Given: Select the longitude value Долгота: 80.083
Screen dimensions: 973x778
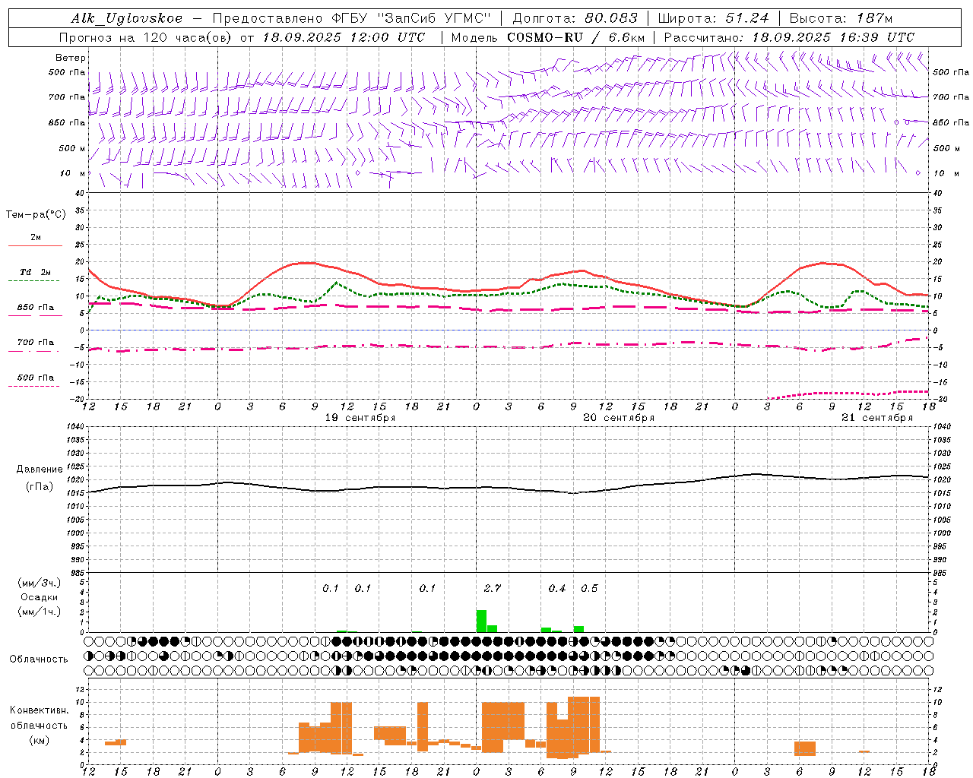Looking at the screenshot, I should pos(575,18).
